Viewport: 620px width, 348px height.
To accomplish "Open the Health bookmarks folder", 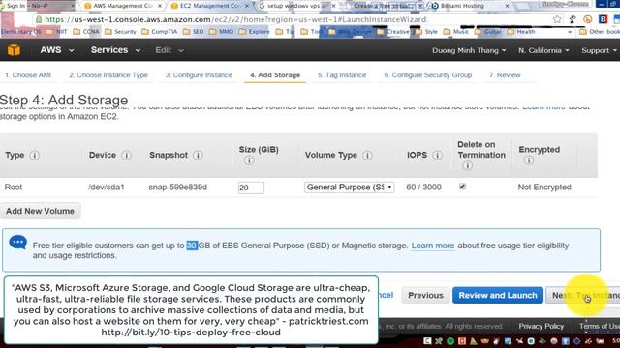I will click(x=521, y=32).
